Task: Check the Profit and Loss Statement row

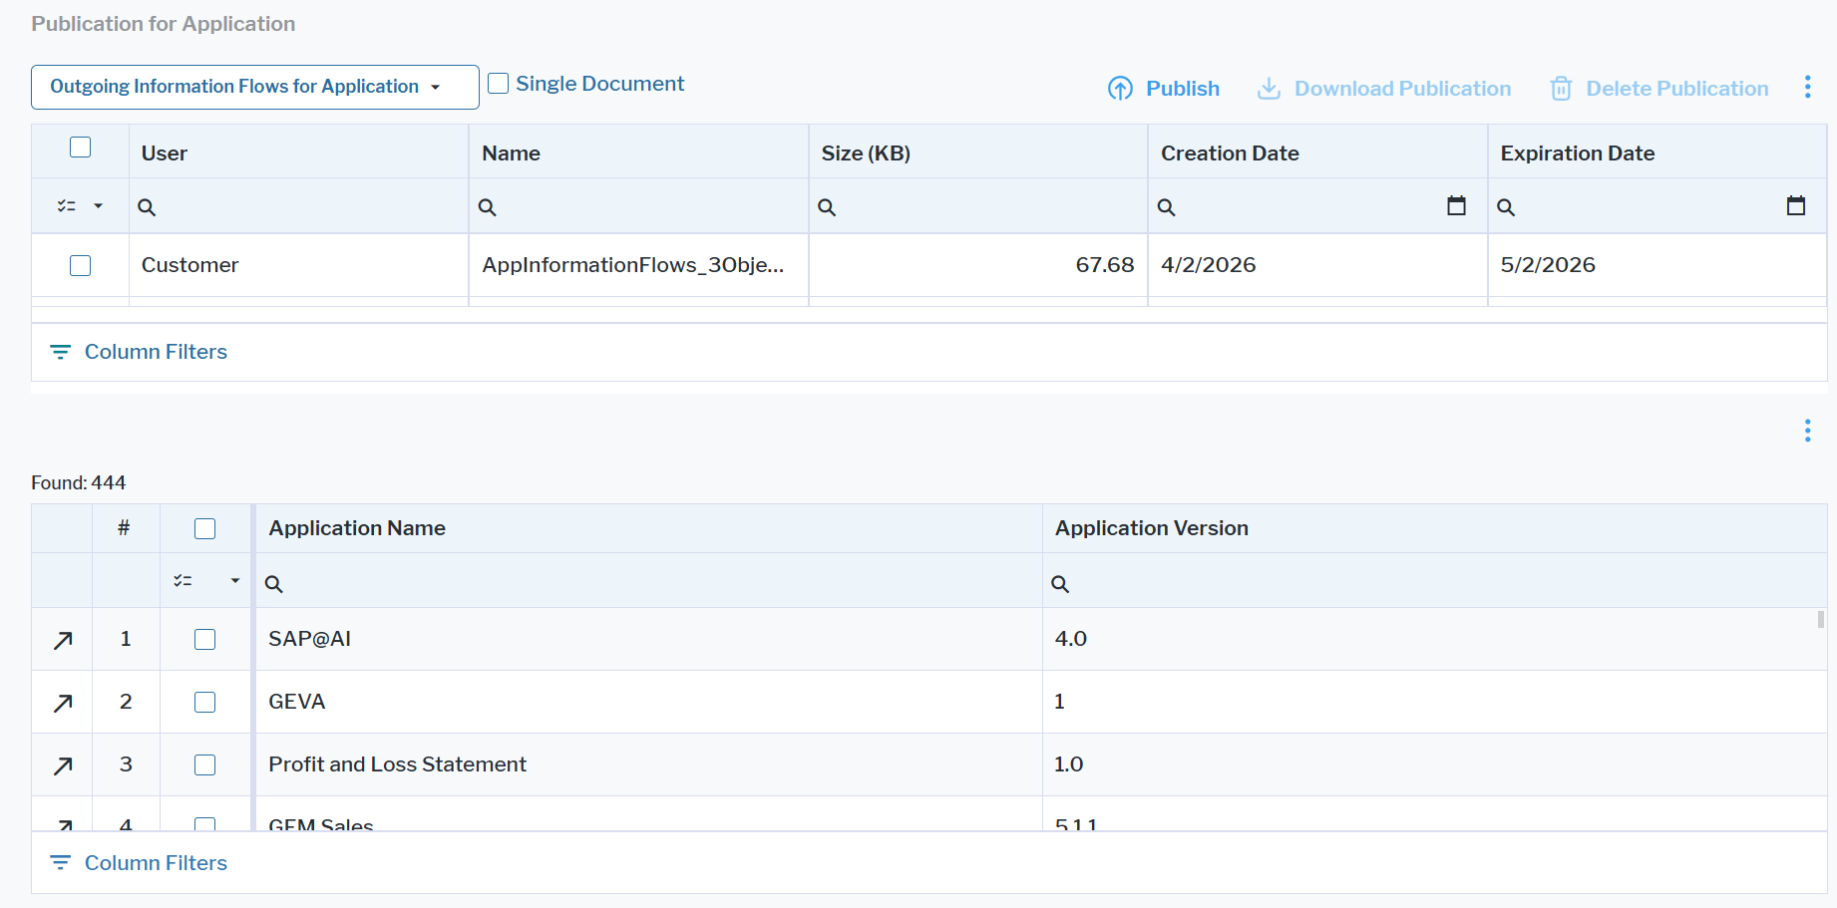Action: tap(204, 764)
